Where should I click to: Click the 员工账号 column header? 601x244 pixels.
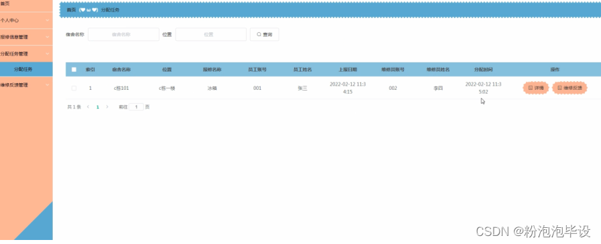click(x=257, y=70)
